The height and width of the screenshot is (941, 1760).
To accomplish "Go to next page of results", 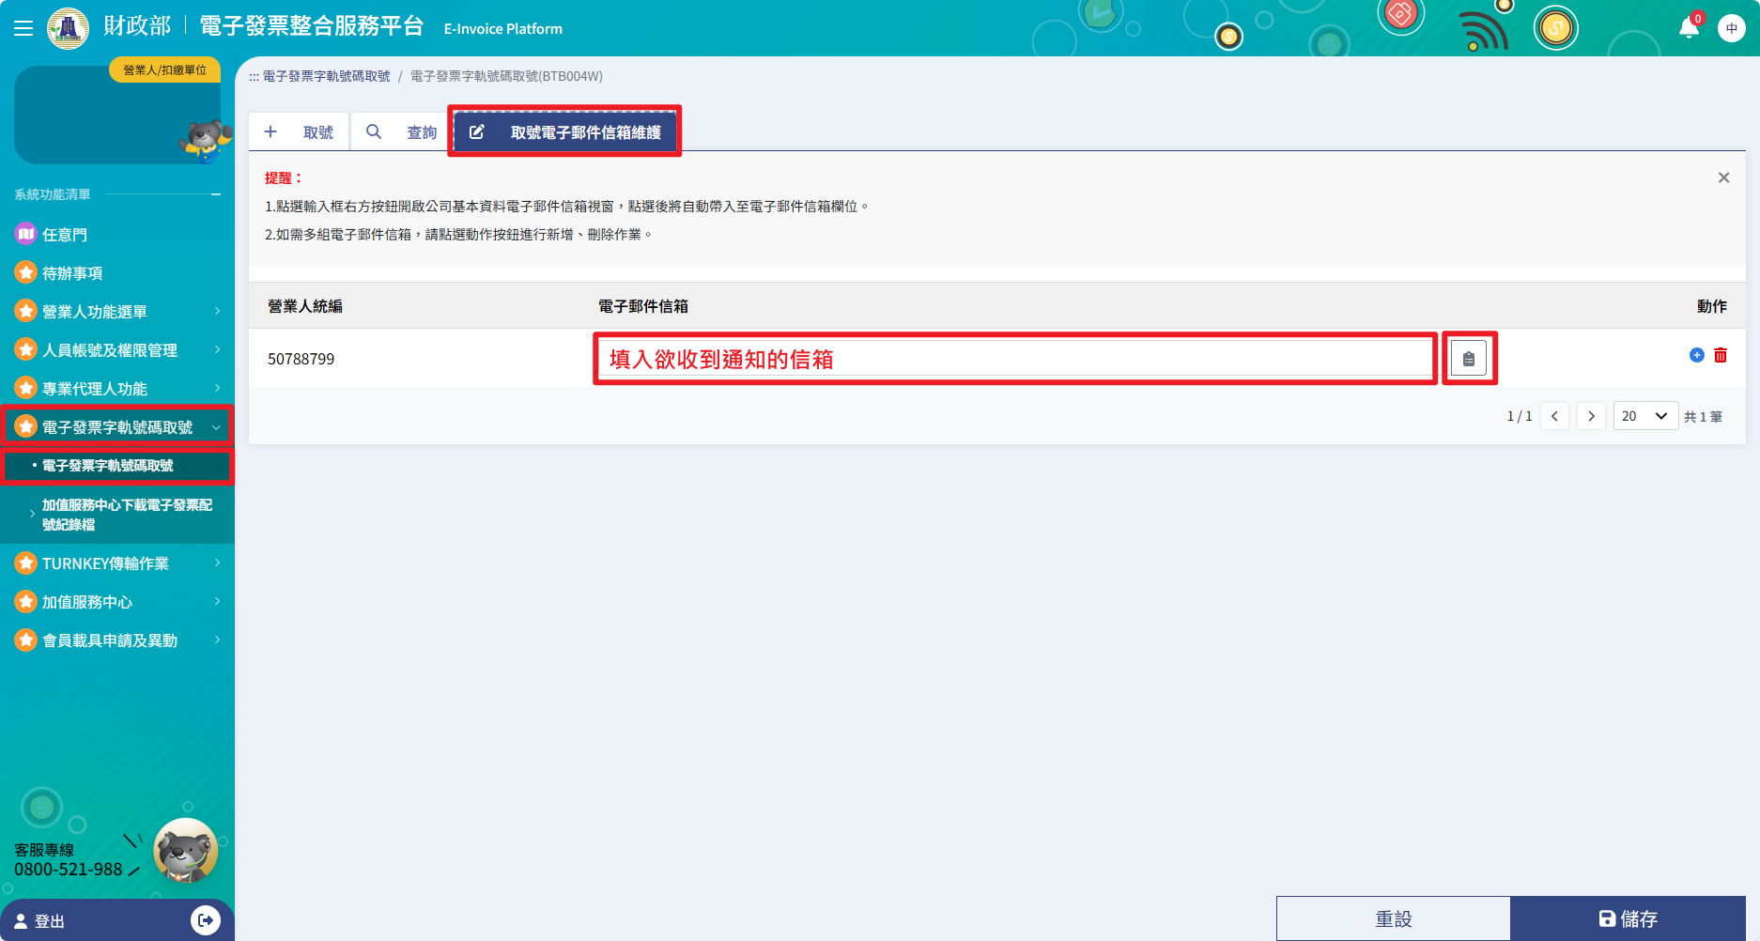I will [1591, 416].
